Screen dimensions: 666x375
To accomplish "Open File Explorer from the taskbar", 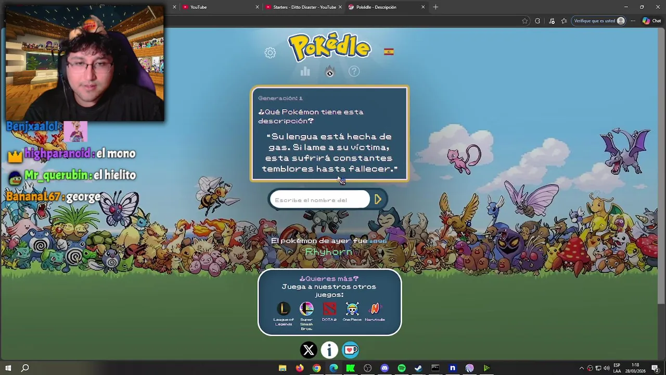I will (x=283, y=368).
